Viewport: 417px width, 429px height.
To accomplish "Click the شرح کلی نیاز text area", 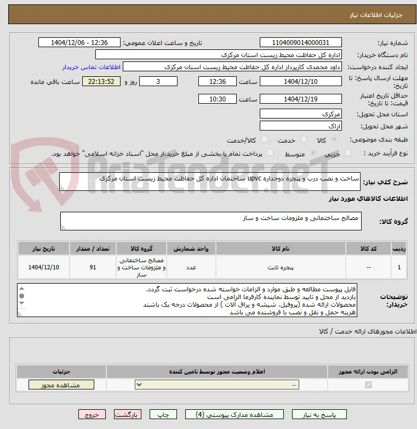I will click(210, 182).
